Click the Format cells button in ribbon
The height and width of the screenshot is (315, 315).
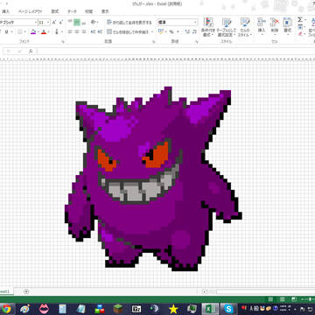[x=288, y=25]
